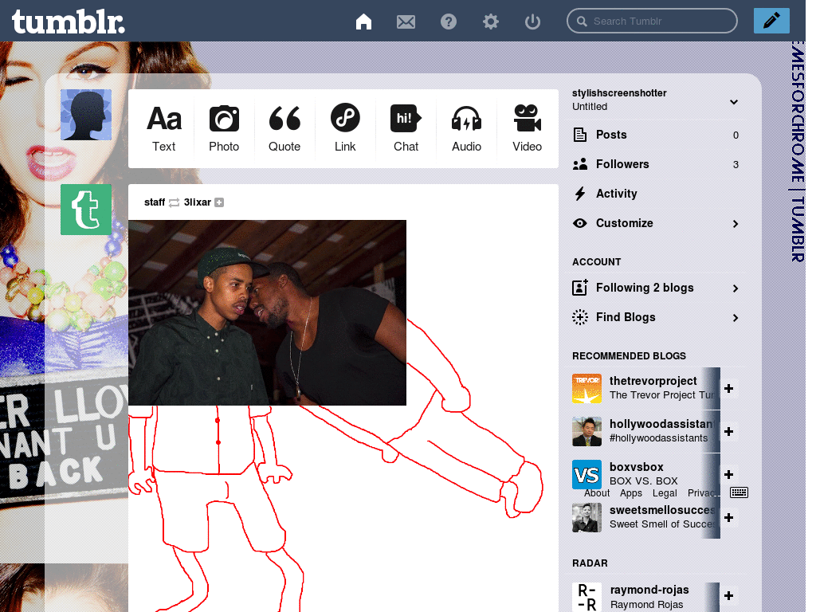Expand the Following 2 blogs chevron

click(x=736, y=288)
